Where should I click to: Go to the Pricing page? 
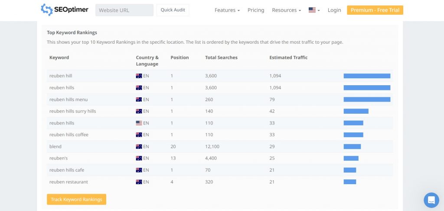256,10
